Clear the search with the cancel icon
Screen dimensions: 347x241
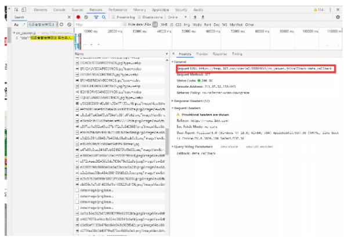coord(69,24)
